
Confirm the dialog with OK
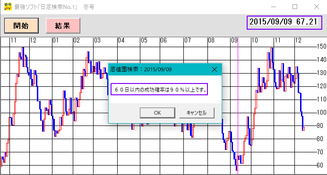pos(157,113)
